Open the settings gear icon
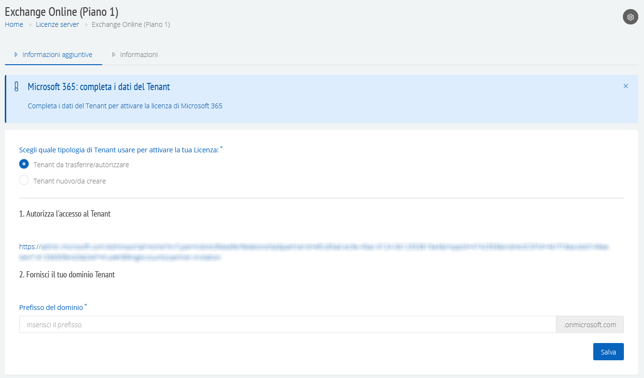 [x=631, y=17]
